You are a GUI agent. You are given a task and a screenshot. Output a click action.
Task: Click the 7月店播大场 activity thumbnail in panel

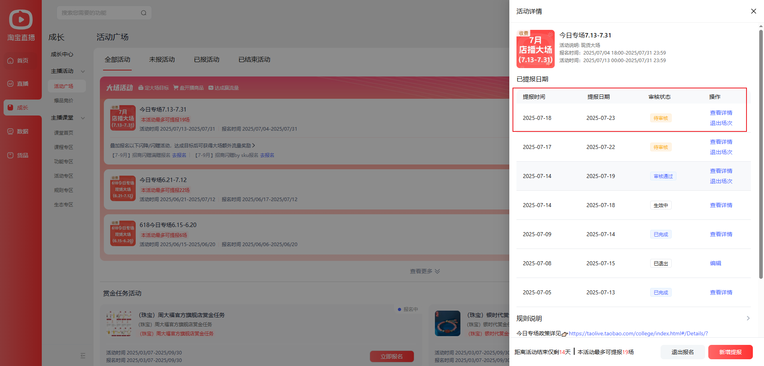pos(535,49)
